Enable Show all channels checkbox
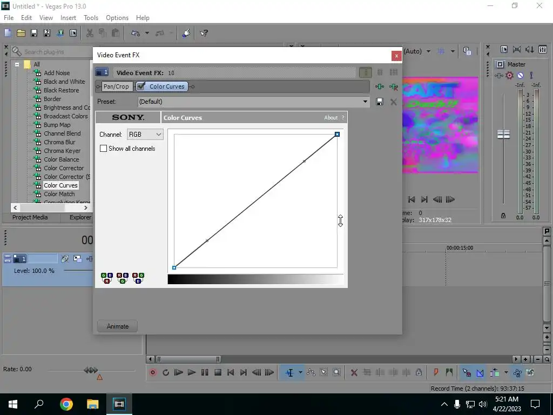Screen dimensions: 553x415 tap(103, 149)
